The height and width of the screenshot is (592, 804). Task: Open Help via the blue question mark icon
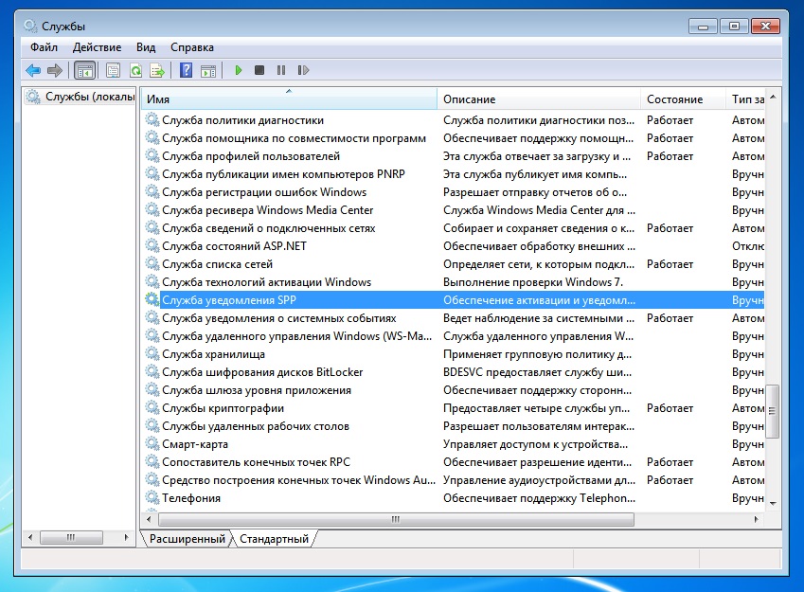187,70
